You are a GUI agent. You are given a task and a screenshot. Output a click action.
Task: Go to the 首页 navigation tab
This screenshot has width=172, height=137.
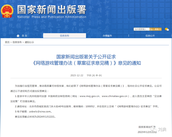coord(24,36)
